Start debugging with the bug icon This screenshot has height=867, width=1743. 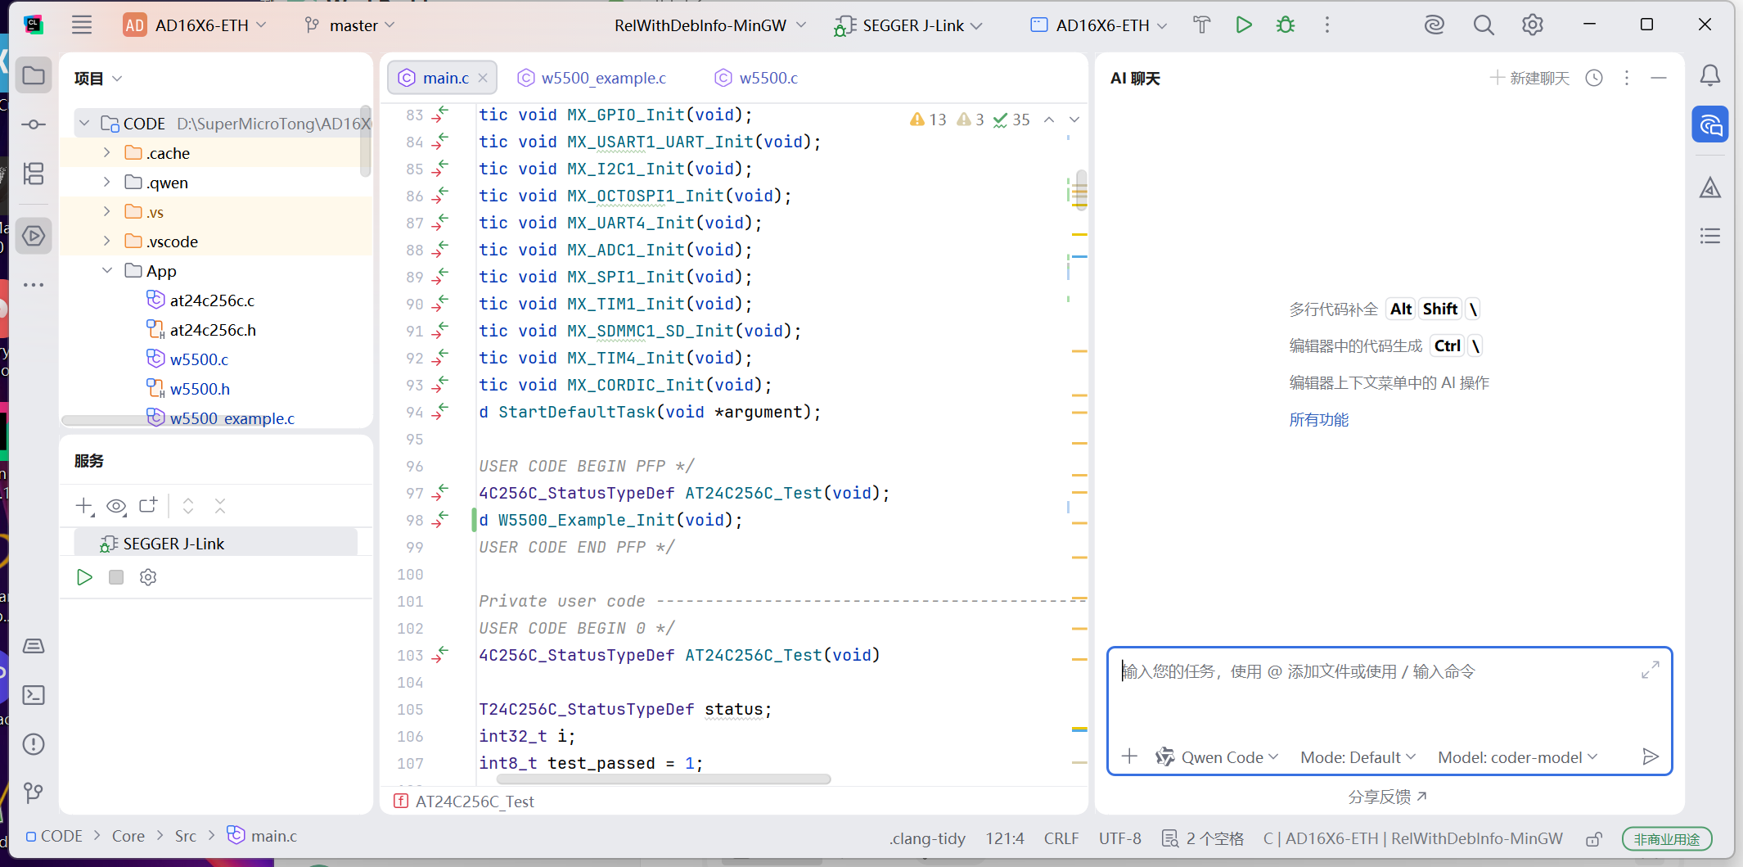tap(1286, 25)
